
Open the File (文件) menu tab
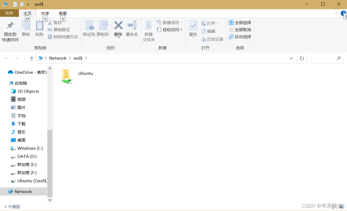(9, 13)
